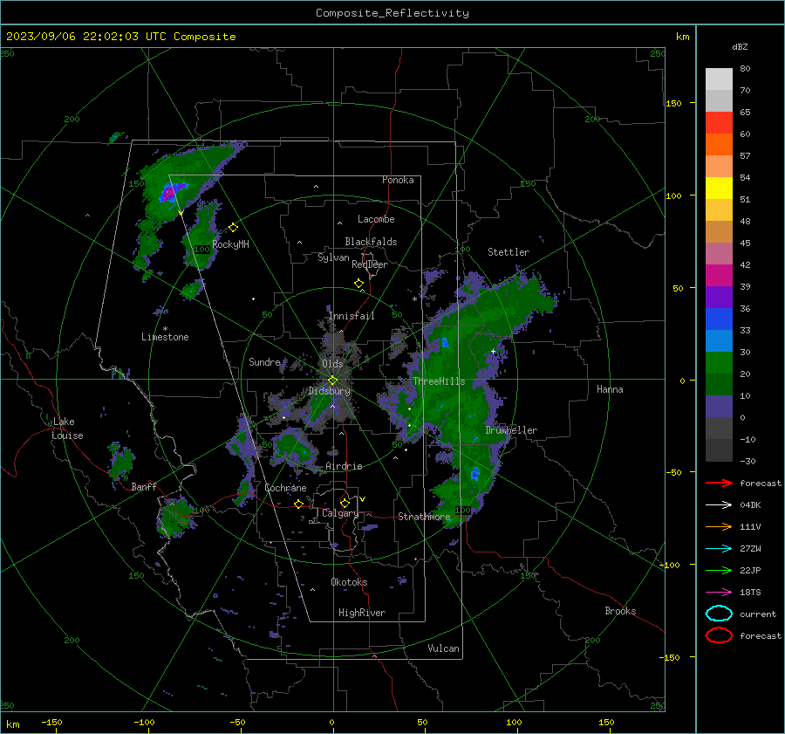Click the orange 111V arrow icon

point(719,526)
